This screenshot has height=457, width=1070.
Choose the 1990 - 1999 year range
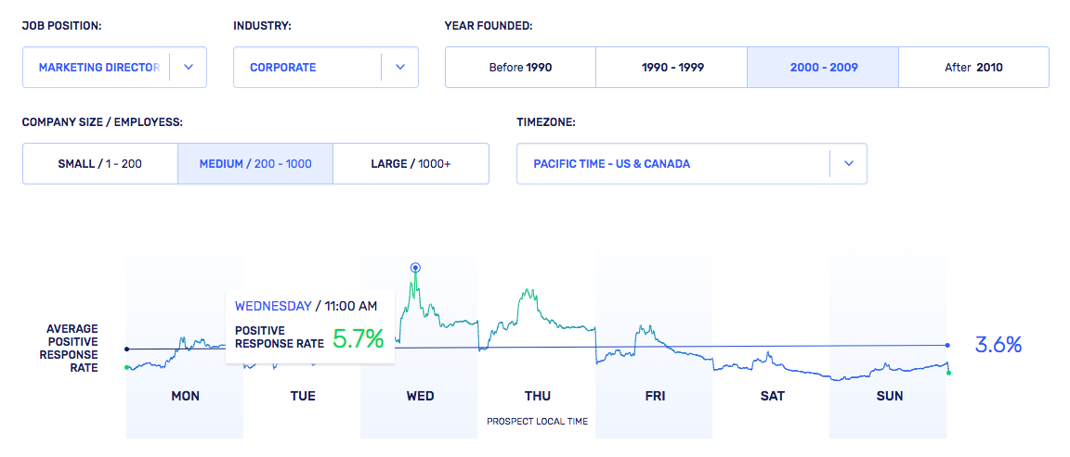pos(671,68)
